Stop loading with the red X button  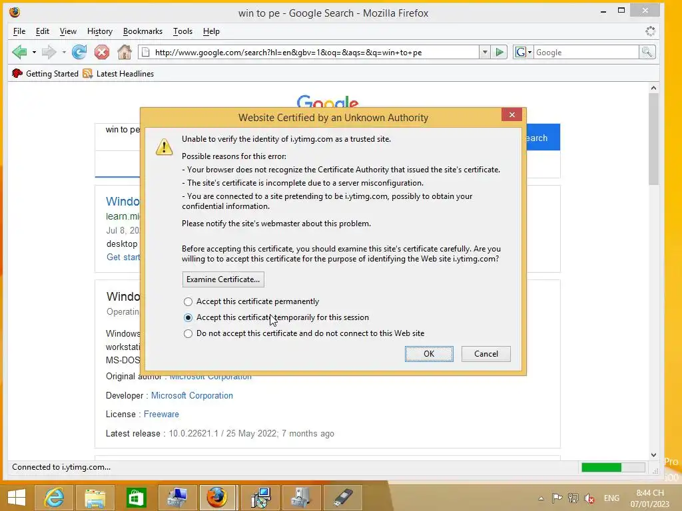coord(102,52)
